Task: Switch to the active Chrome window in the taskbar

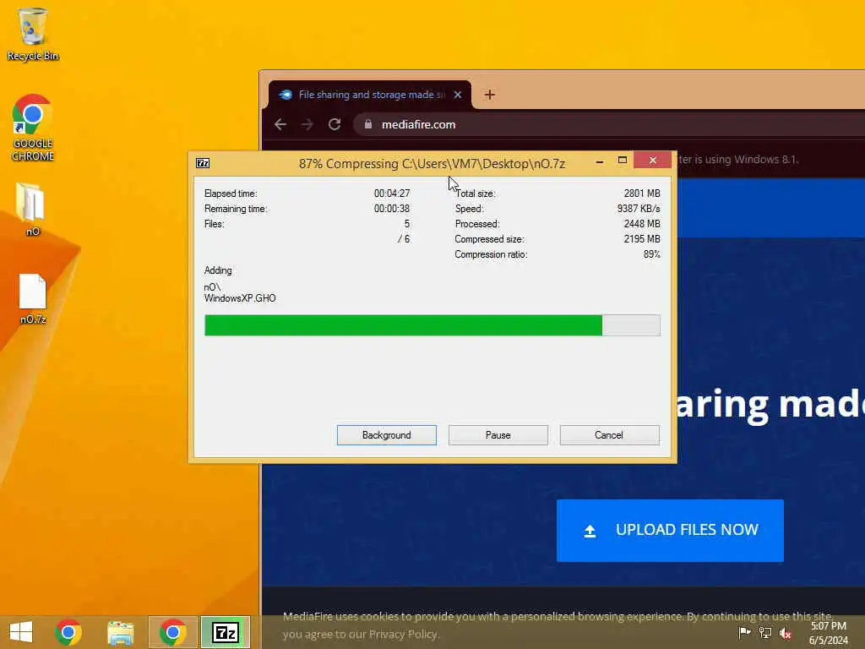Action: [x=172, y=632]
